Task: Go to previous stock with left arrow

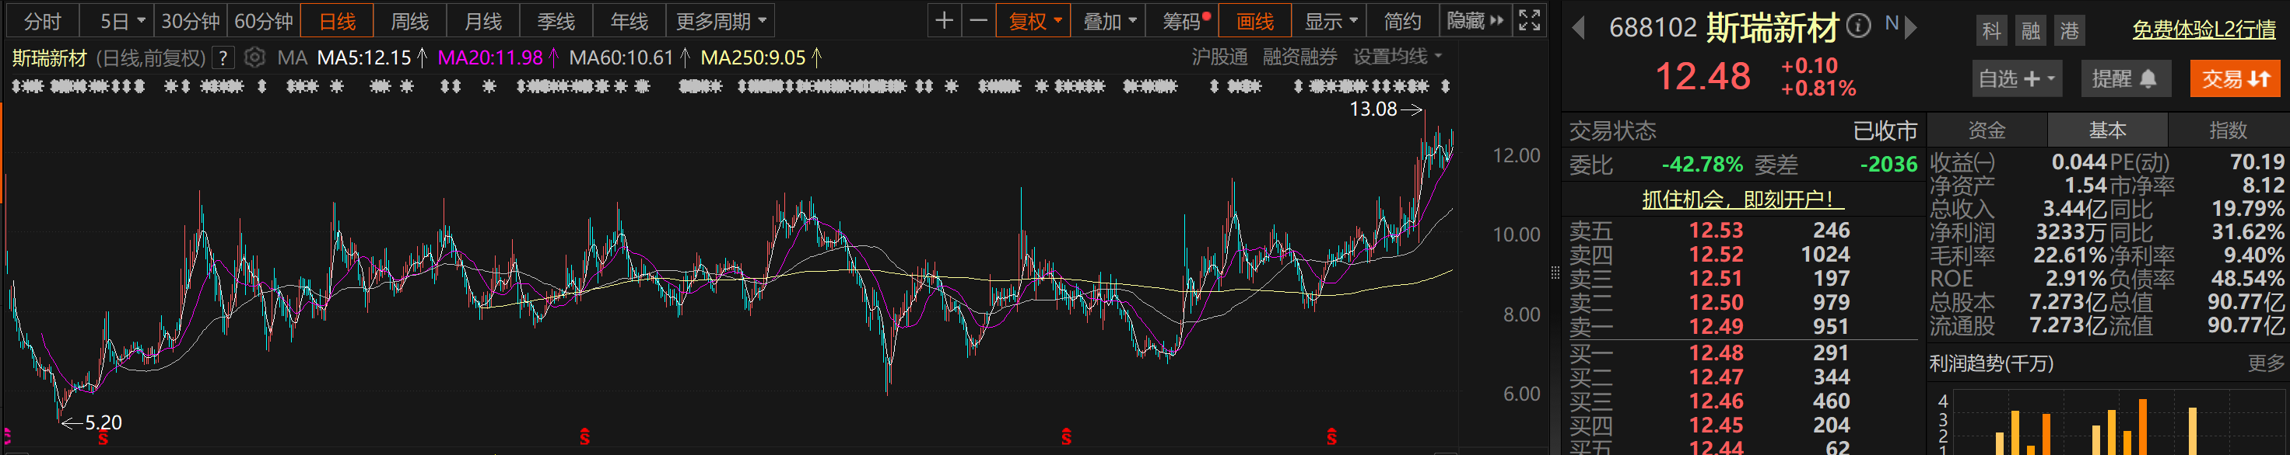Action: click(1579, 27)
